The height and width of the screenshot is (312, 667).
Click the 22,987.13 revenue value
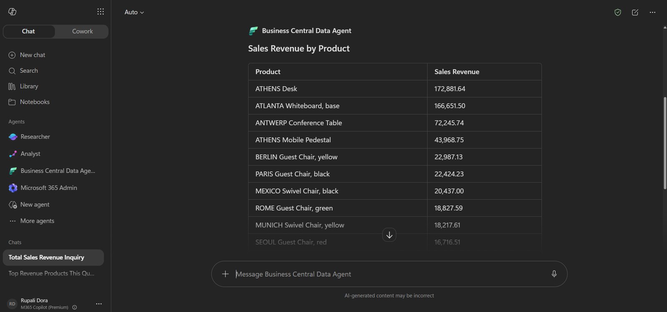tap(448, 157)
